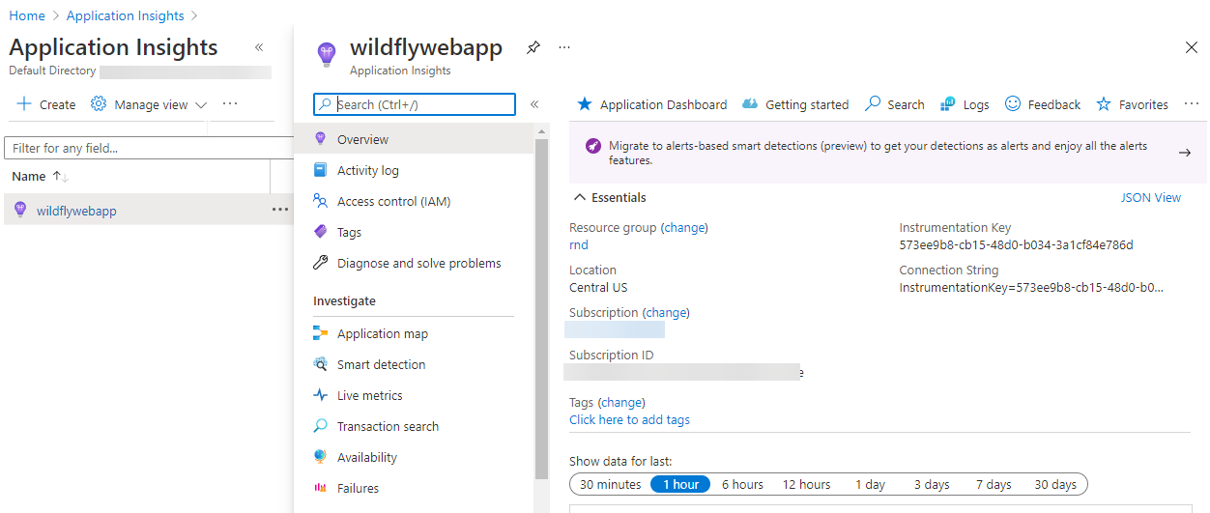Click the Application map icon
This screenshot has height=513, width=1210.
click(321, 333)
